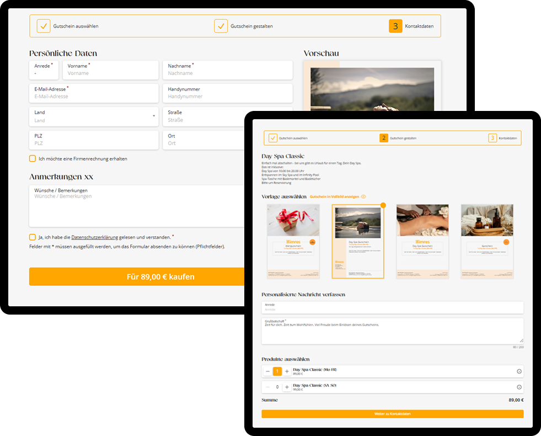Increase quantity of Day Spa Classic (SA-SO)
The width and height of the screenshot is (541, 436).
[x=287, y=387]
